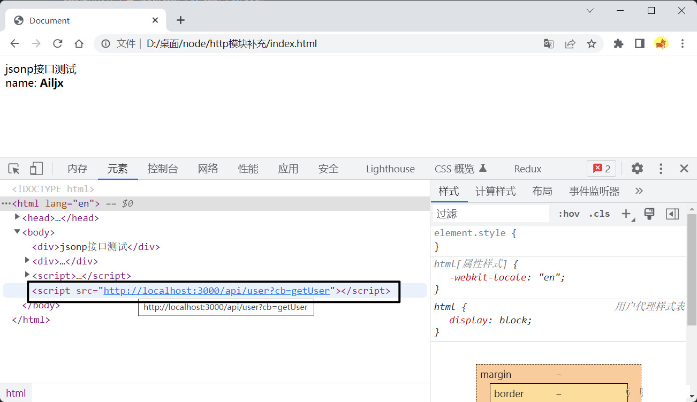This screenshot has width=697, height=402.
Task: Collapse the body element node
Action: 17,232
